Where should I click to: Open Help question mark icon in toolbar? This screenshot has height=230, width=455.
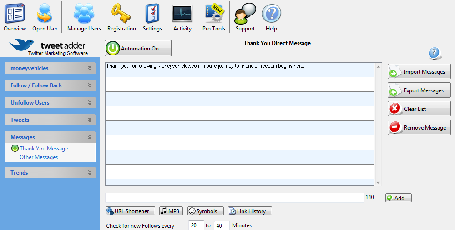271,16
